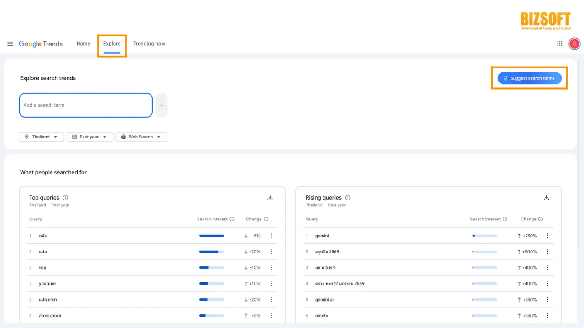This screenshot has width=584, height=328.
Task: Download the Rising queries data
Action: coord(546,198)
